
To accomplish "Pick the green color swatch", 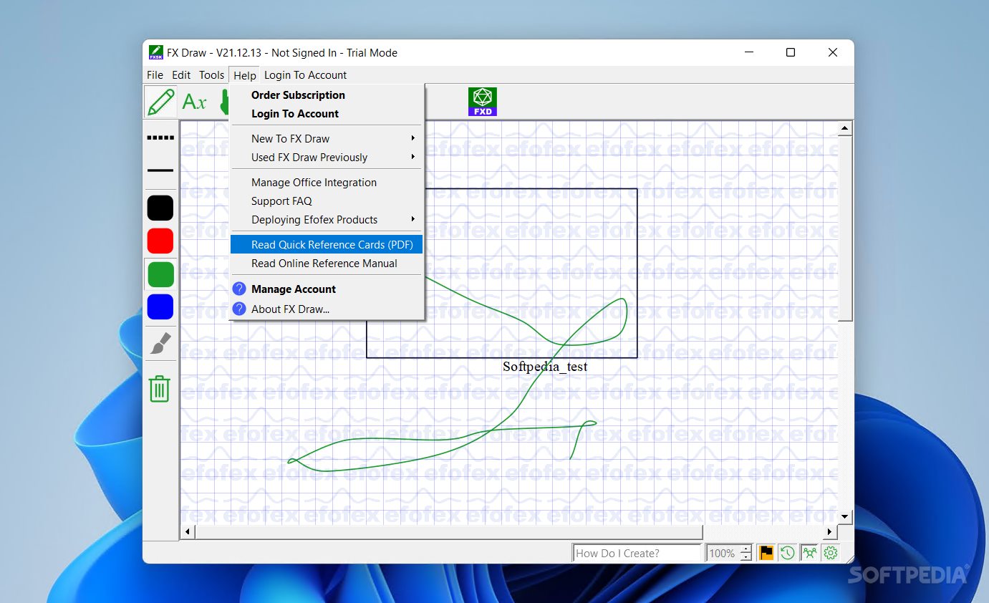I will [160, 274].
